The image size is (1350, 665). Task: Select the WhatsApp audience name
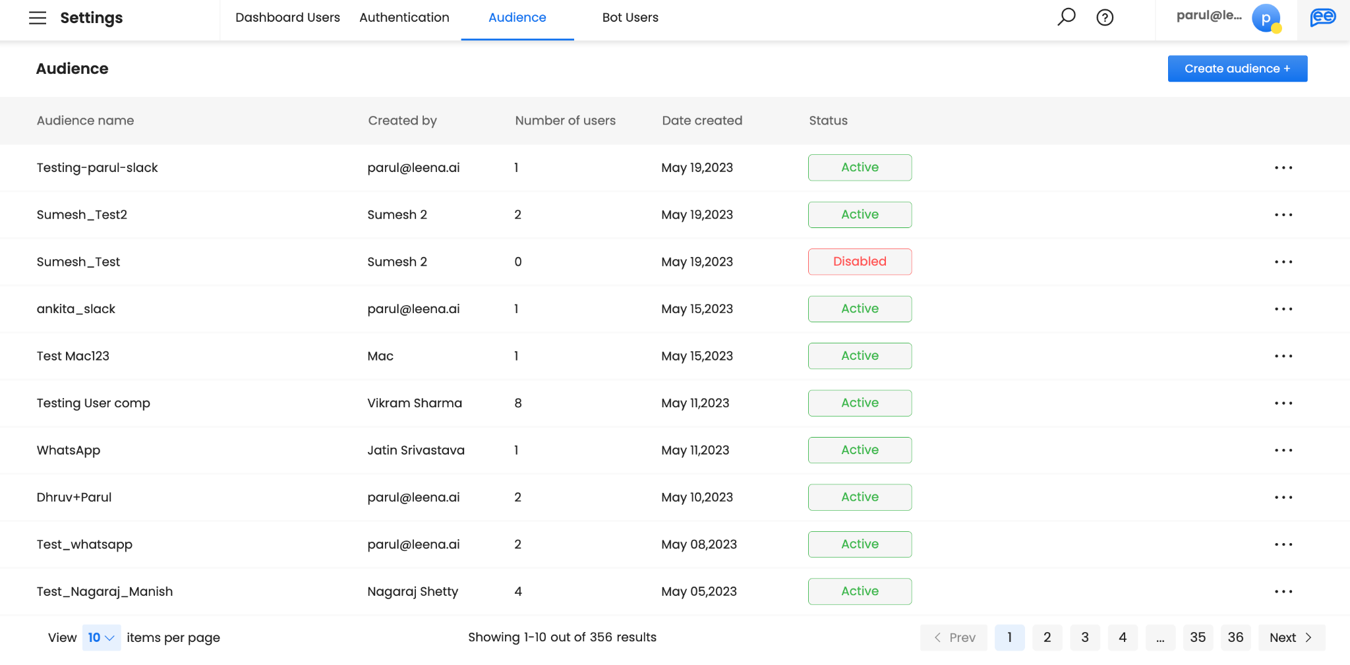coord(68,450)
